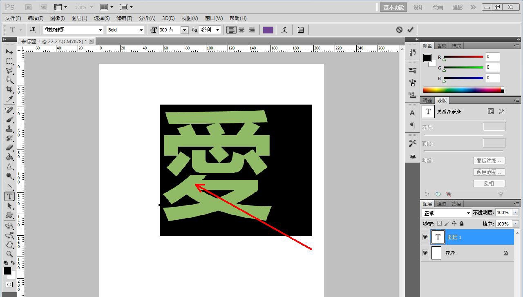Open font style dropdown Bold
Image resolution: width=523 pixels, height=297 pixels.
tap(141, 30)
